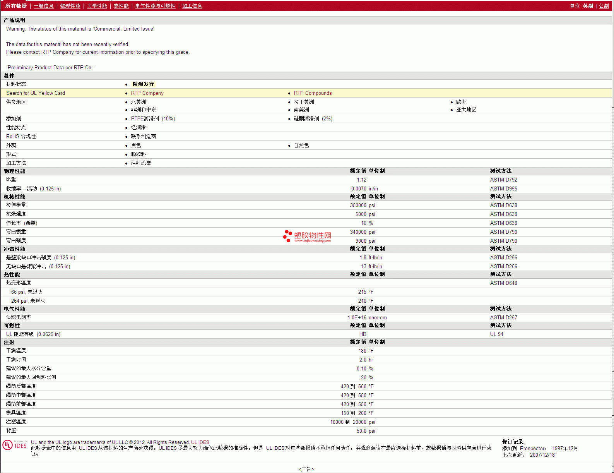Switch units to 公制
Image resolution: width=614 pixels, height=473 pixels.
[x=604, y=6]
